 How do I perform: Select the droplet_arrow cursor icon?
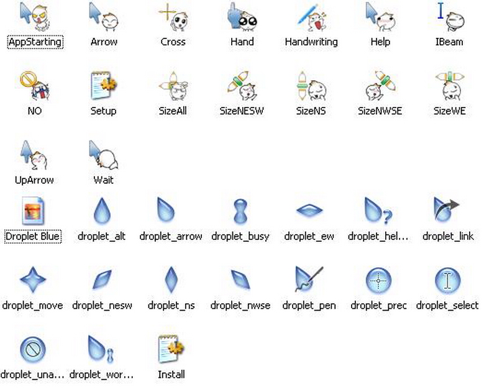165,209
